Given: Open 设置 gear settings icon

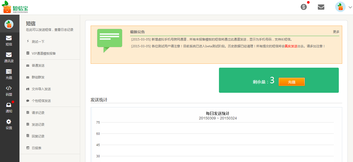Looking at the screenshot, I should (9, 124).
